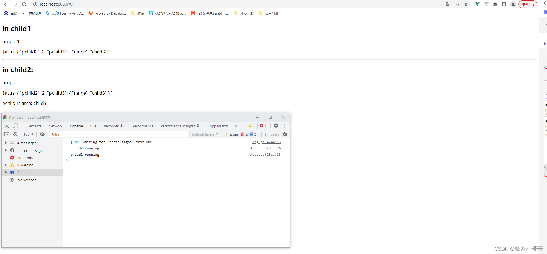Screen dimensions: 547x254
Task: Click the translate page icon
Action: [x=448, y=4]
